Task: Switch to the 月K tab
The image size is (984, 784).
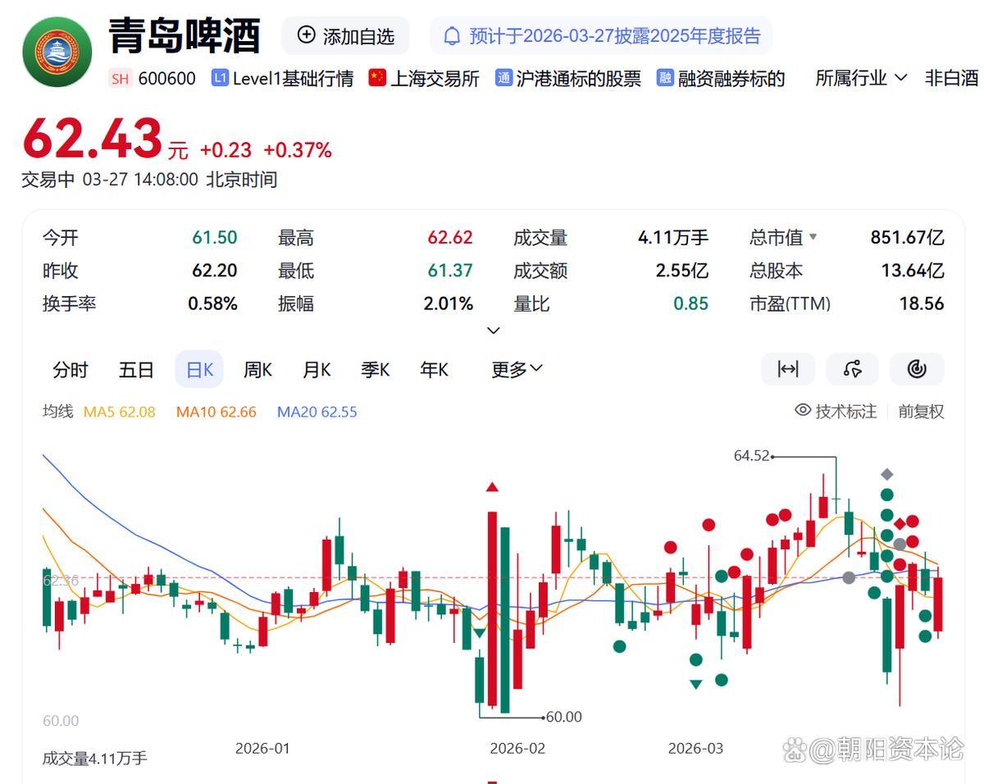Action: click(317, 370)
